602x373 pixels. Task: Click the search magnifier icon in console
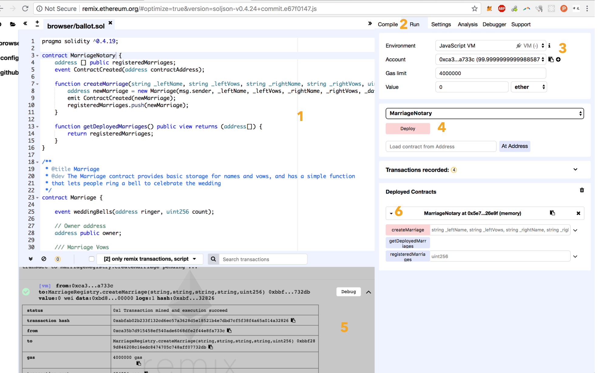tap(213, 259)
